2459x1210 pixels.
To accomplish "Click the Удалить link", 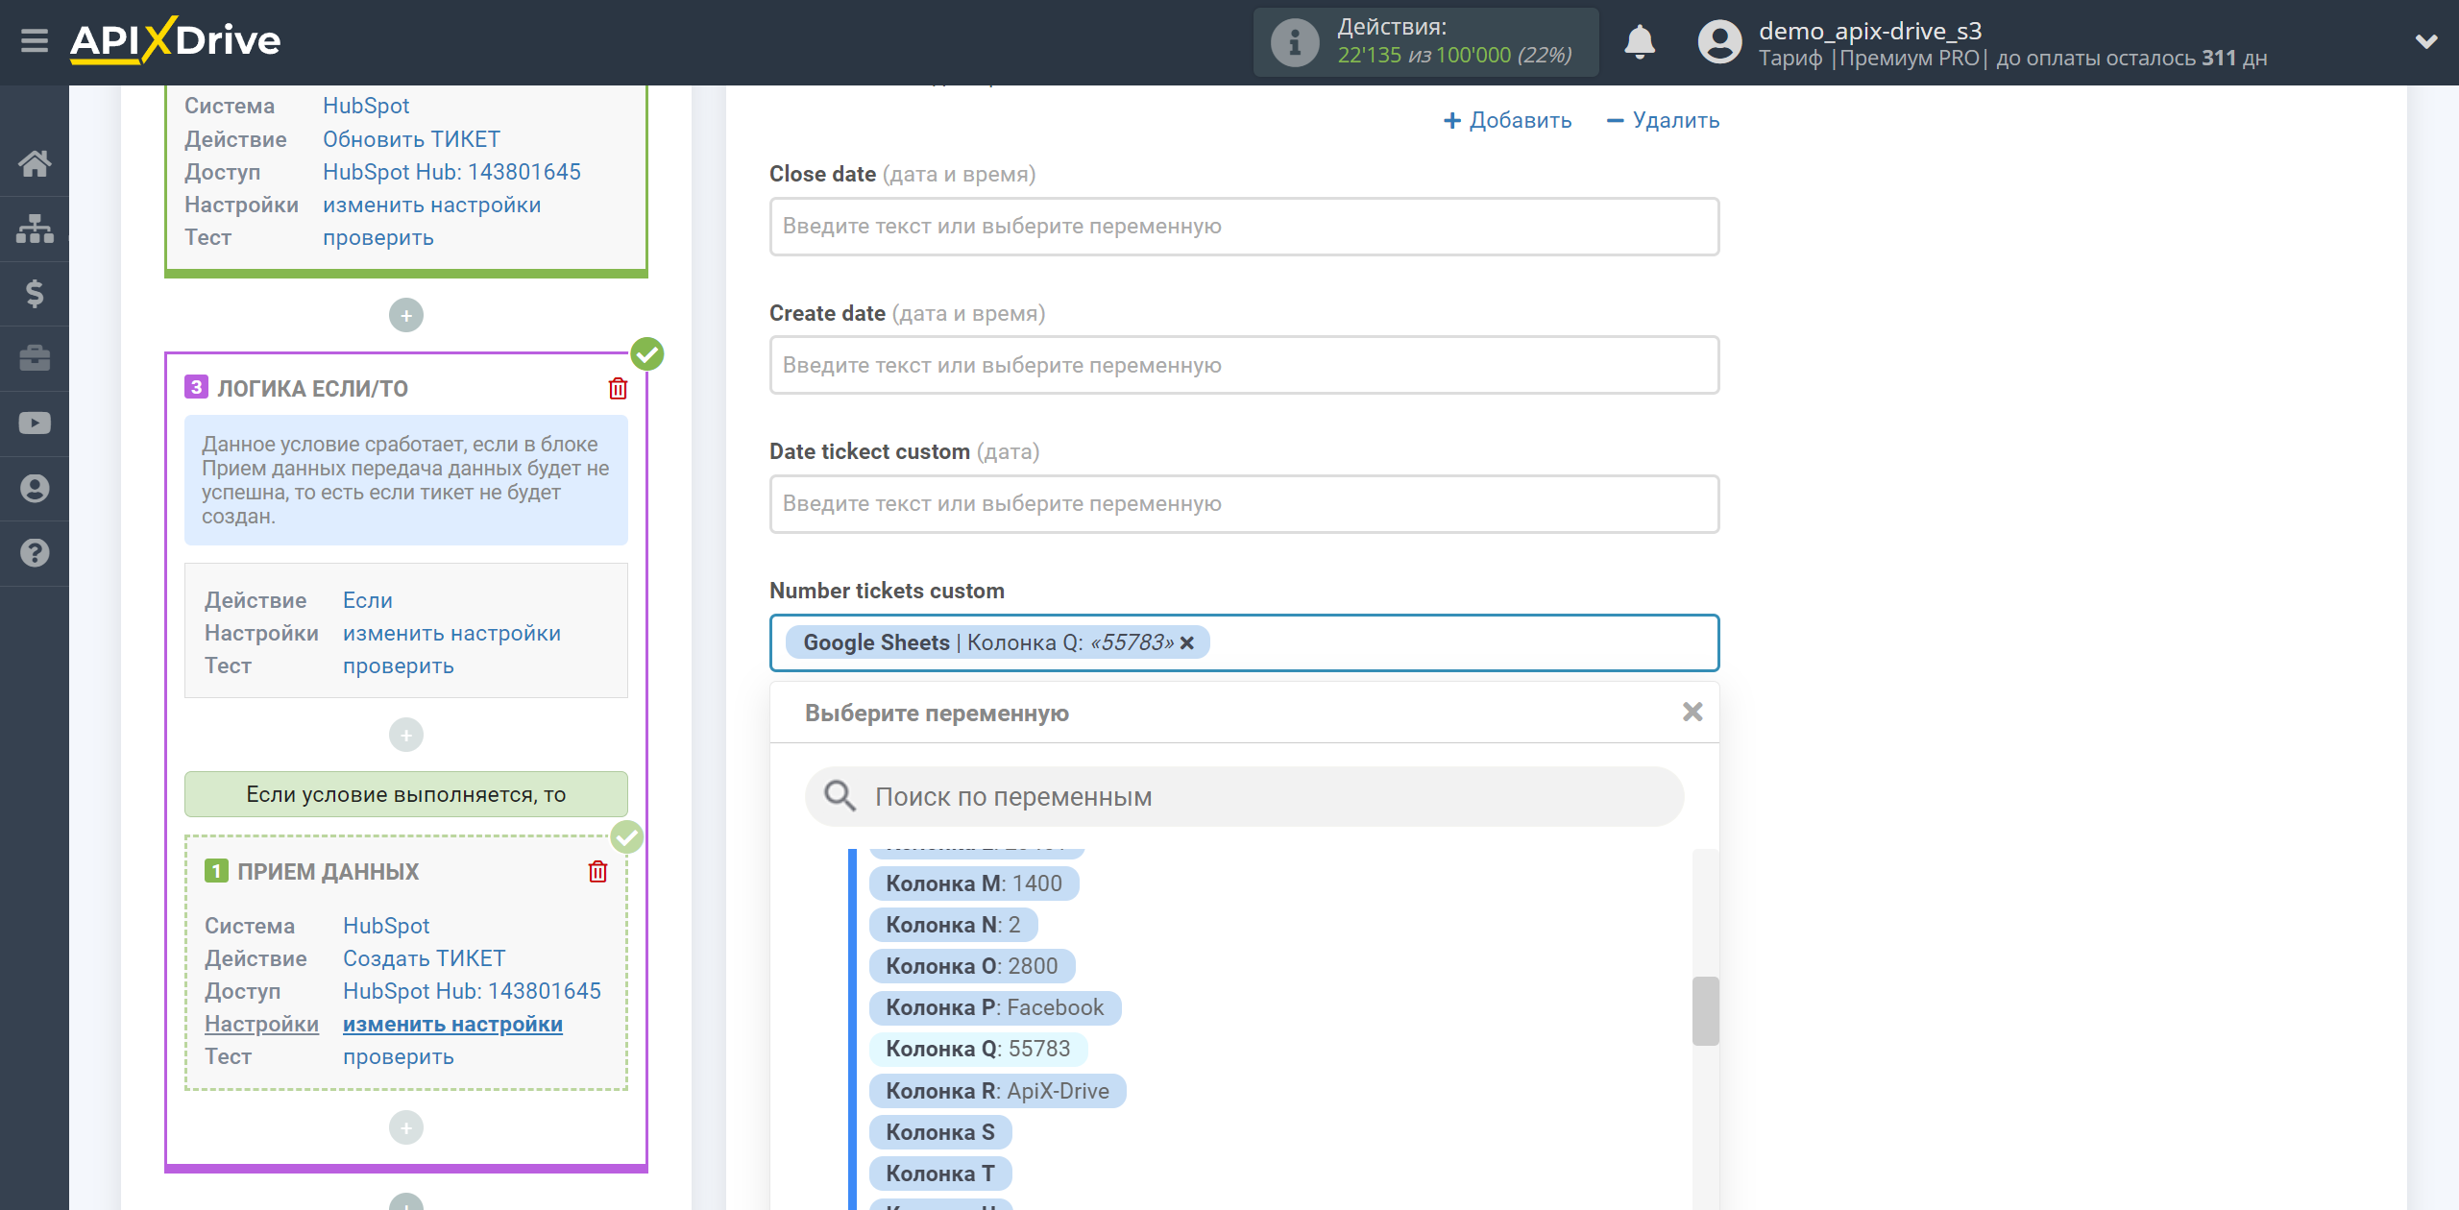I will (x=1663, y=120).
